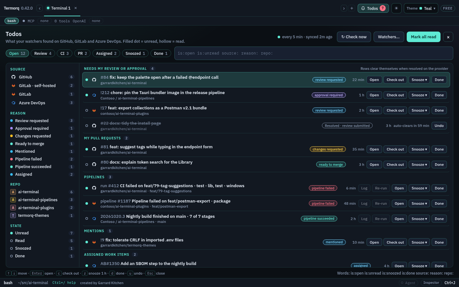This screenshot has height=287, width=459.
Task: Click the GitLab self-hosted fox icon
Action: click(13, 85)
